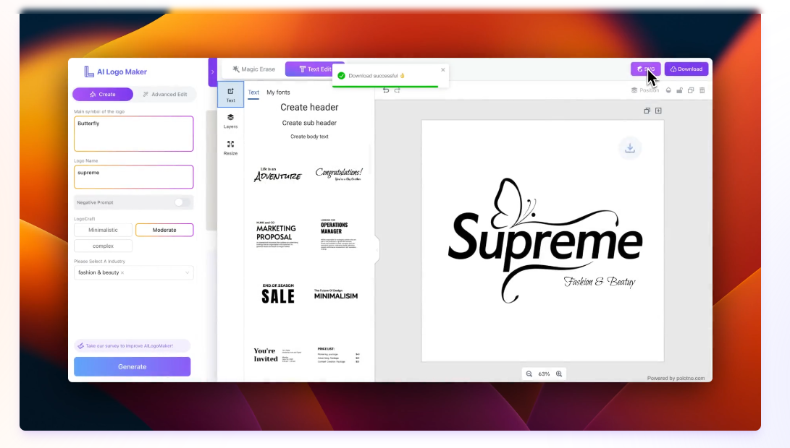
Task: Duplicate the page above the canvas
Action: click(x=647, y=111)
